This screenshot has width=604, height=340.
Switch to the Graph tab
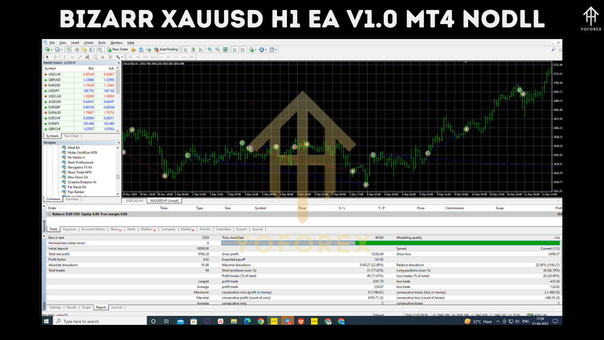tap(86, 307)
